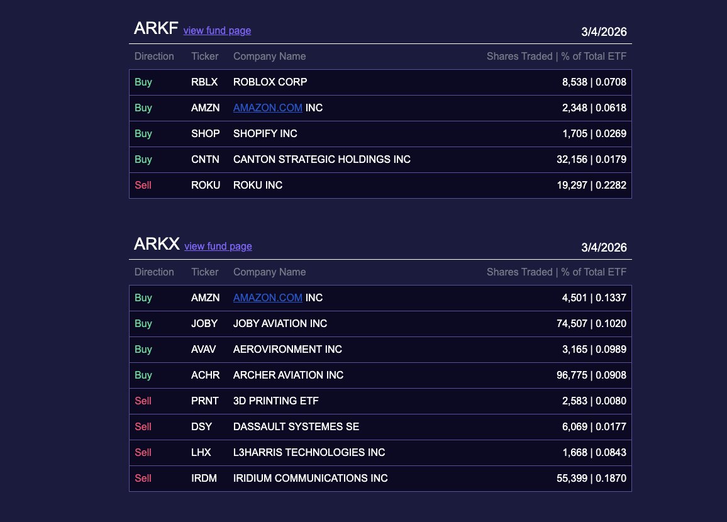
Task: Click ARKX Company Name column header
Action: click(x=269, y=272)
